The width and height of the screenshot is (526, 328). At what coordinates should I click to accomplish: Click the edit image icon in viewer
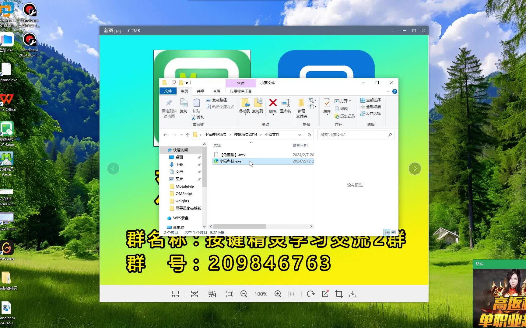click(325, 294)
